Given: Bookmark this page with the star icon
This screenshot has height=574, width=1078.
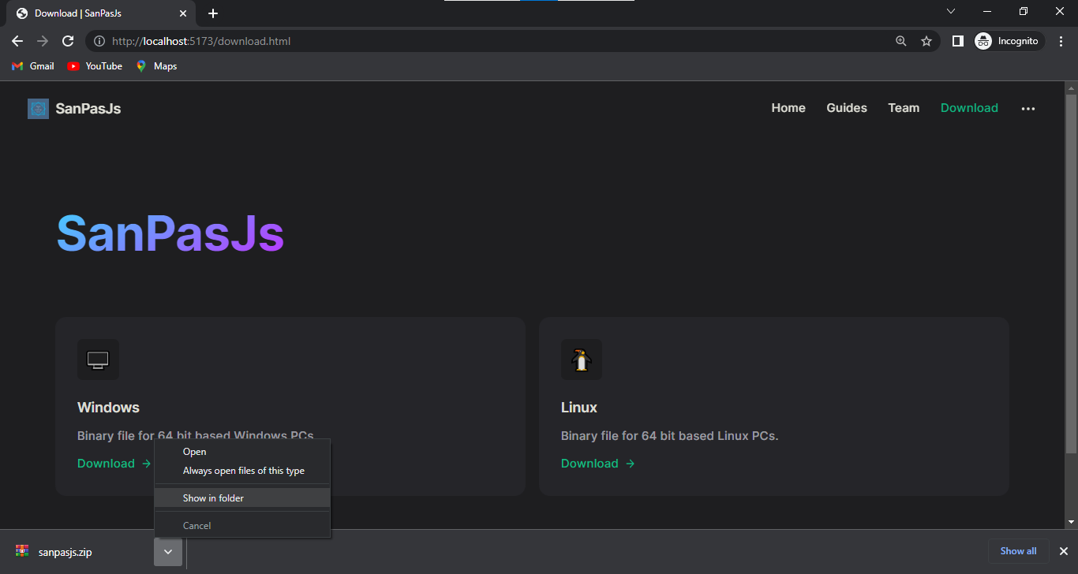Looking at the screenshot, I should (926, 41).
